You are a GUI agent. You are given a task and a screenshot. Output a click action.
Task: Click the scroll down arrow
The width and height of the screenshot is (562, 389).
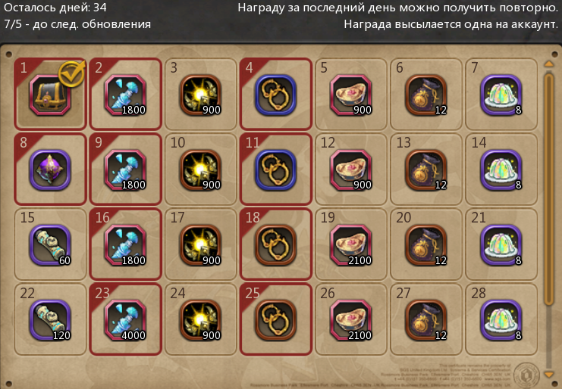pos(549,375)
